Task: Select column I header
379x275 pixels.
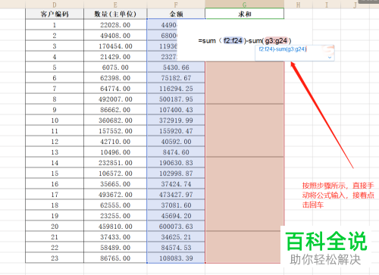Action: 327,5
